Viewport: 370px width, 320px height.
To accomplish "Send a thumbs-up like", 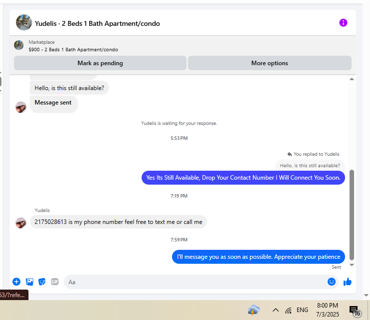I will (x=348, y=282).
